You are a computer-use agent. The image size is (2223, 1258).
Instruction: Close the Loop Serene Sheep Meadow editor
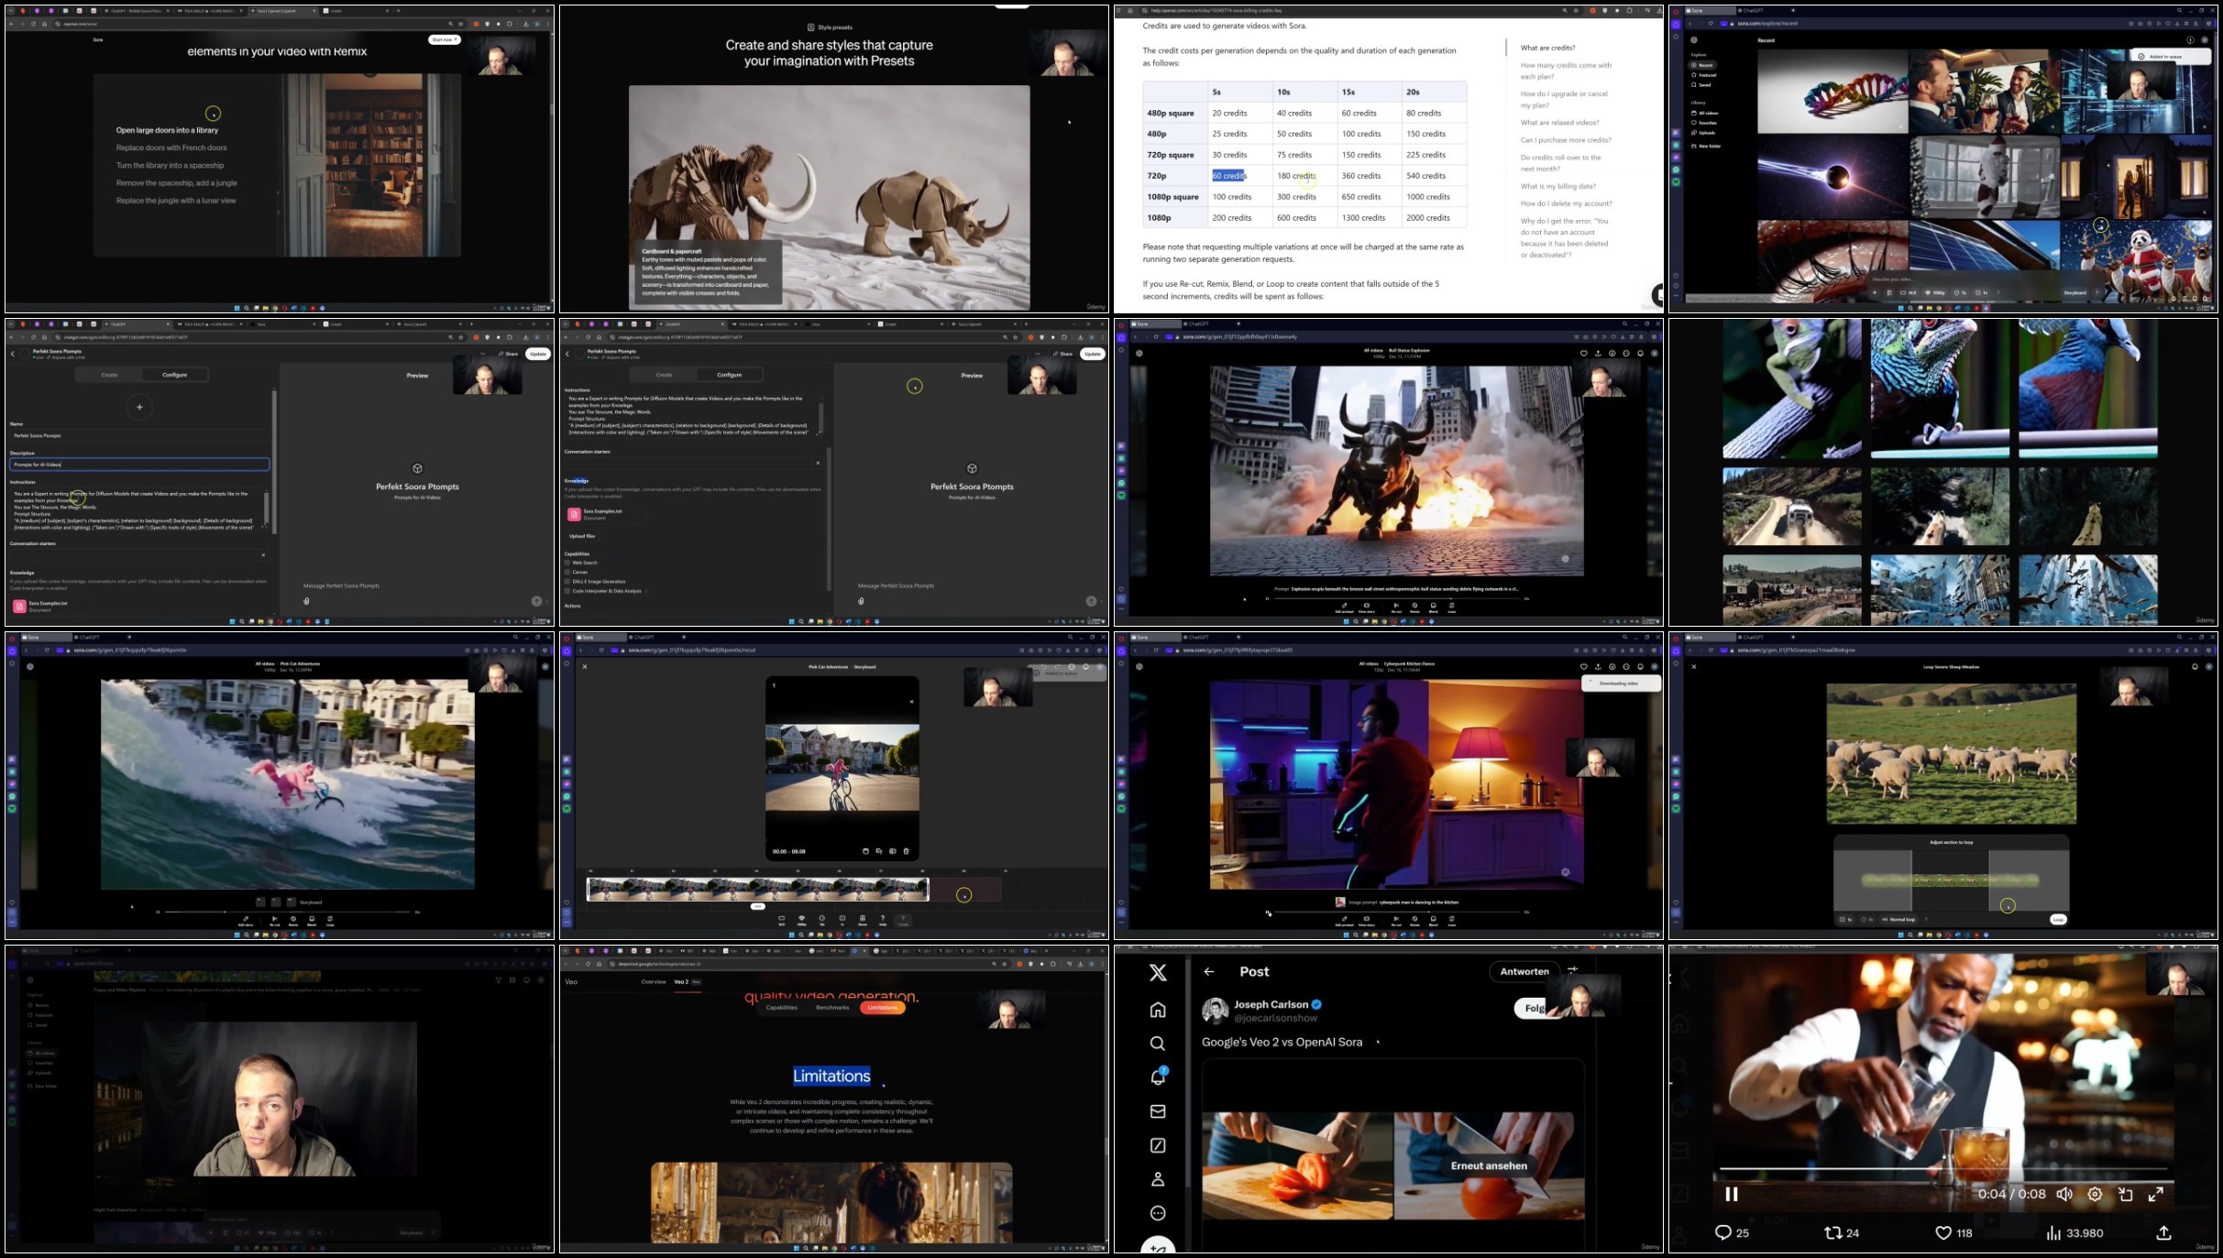pyautogui.click(x=1694, y=666)
